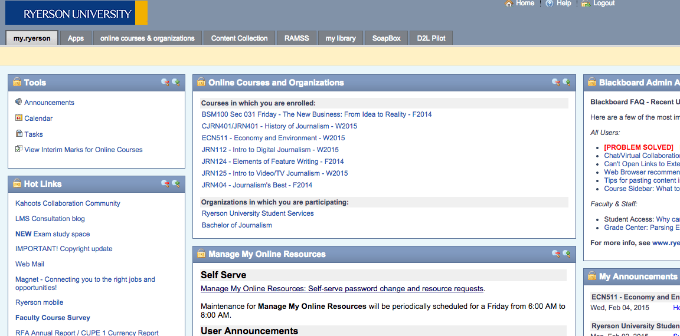Open the RAMSS tab
680x336 pixels.
point(296,38)
